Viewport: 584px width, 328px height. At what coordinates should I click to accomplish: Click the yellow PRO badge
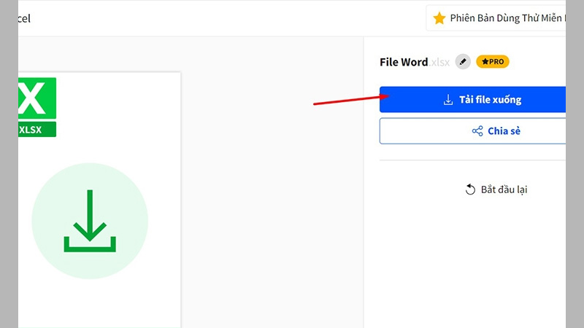point(492,62)
